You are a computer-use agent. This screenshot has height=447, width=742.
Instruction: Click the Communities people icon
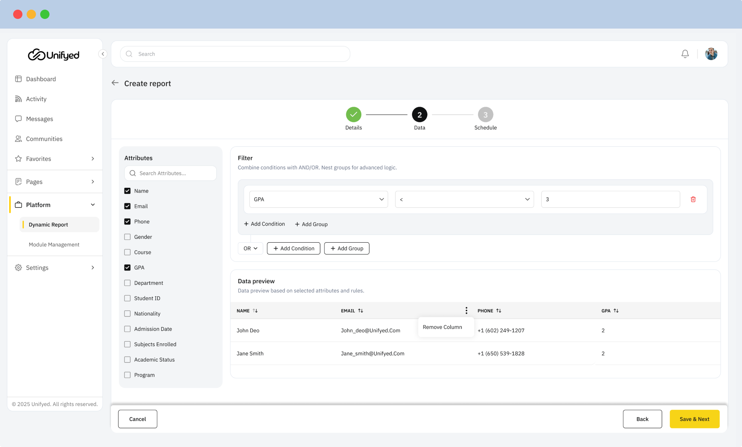[x=18, y=139]
